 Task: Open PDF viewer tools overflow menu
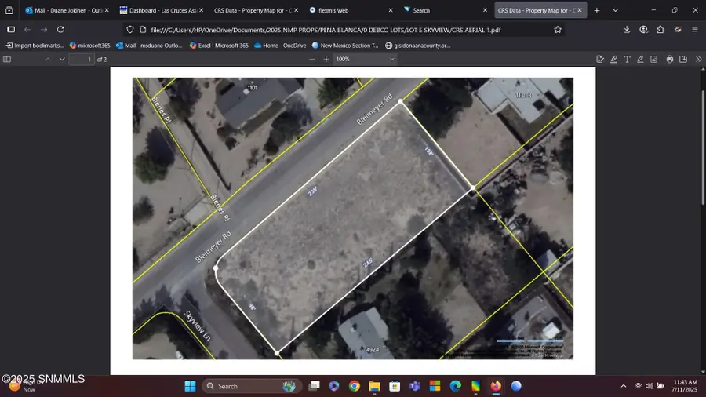click(699, 60)
